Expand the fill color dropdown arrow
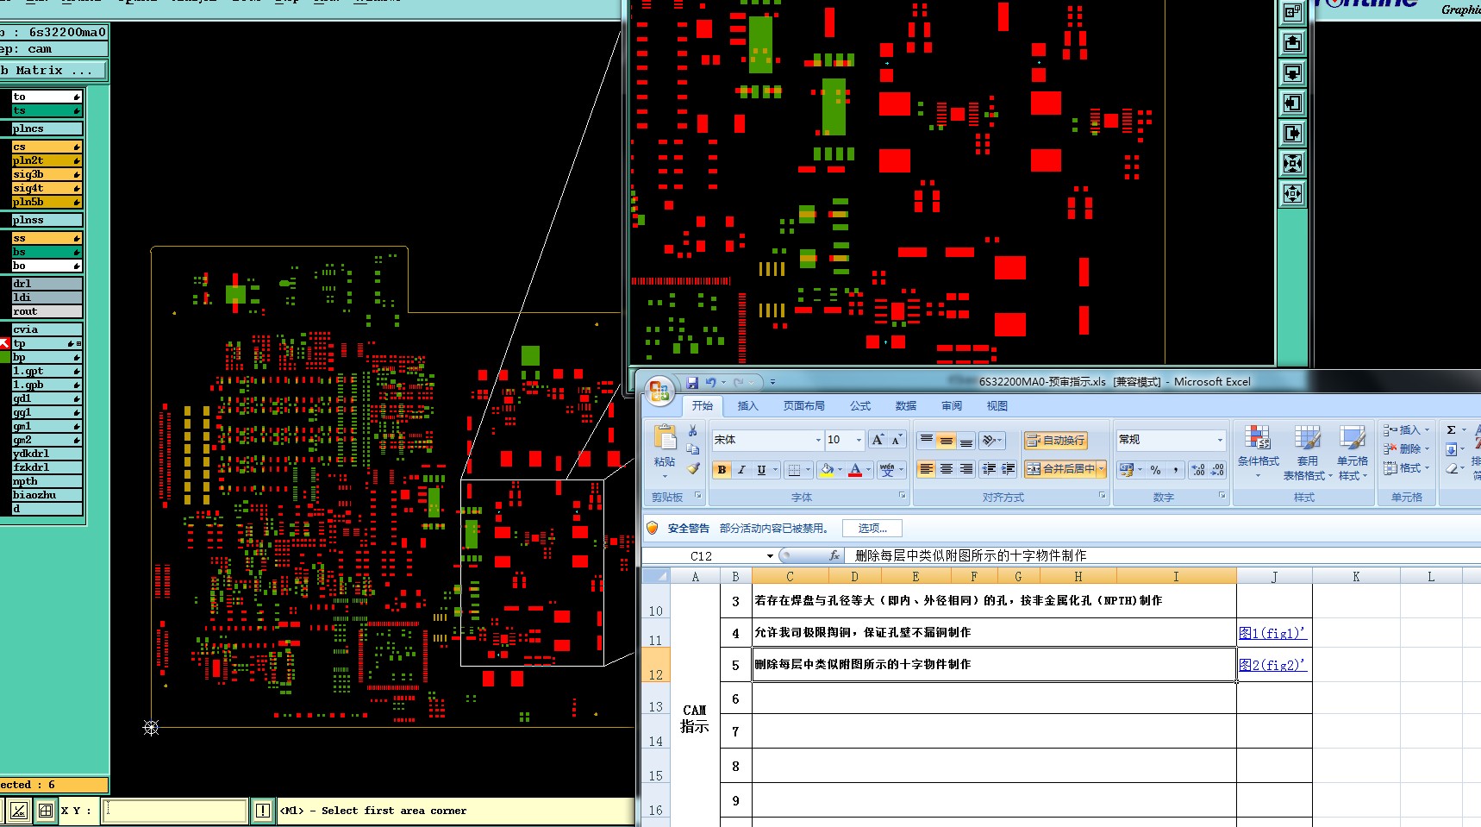 840,470
